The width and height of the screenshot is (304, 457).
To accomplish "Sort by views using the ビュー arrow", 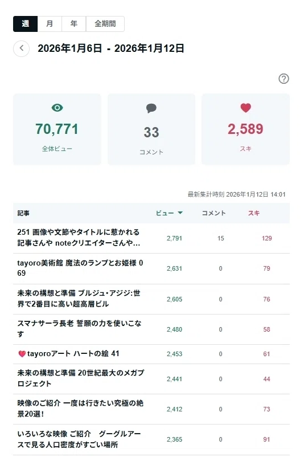I will pyautogui.click(x=180, y=213).
